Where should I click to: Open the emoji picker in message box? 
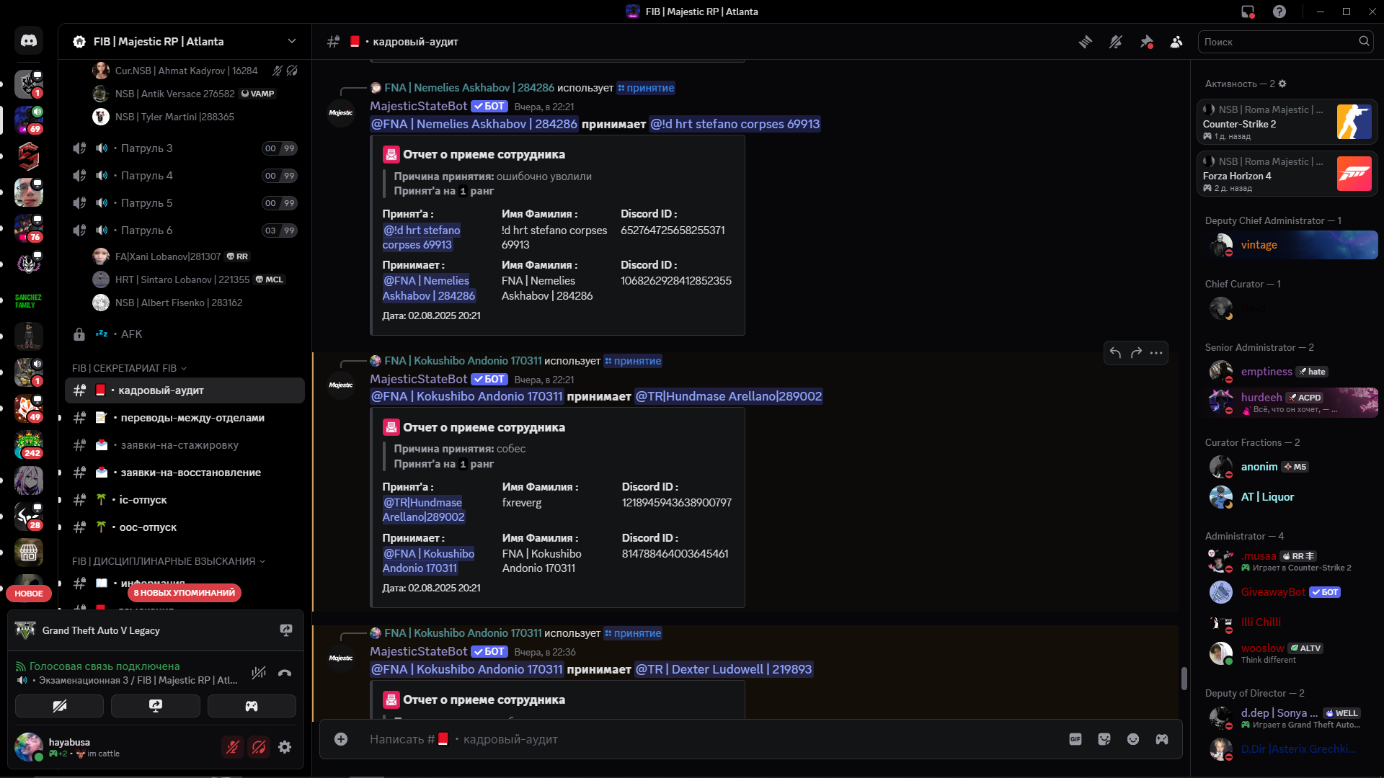1133,739
